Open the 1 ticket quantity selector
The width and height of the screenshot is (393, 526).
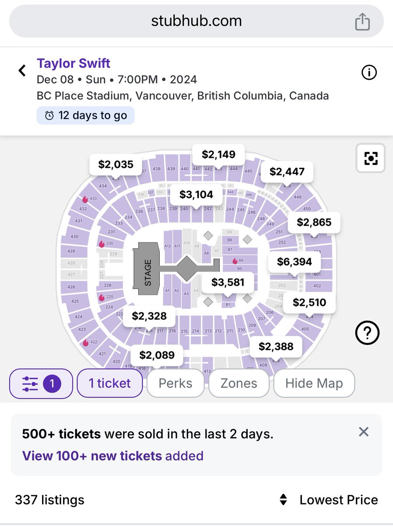pos(109,384)
